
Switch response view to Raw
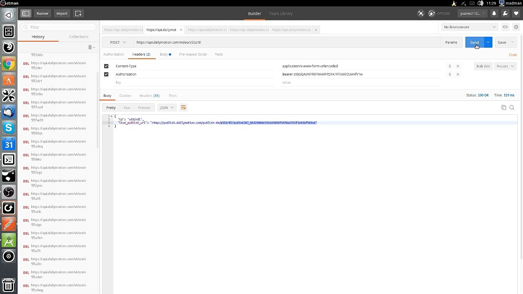pyautogui.click(x=127, y=107)
